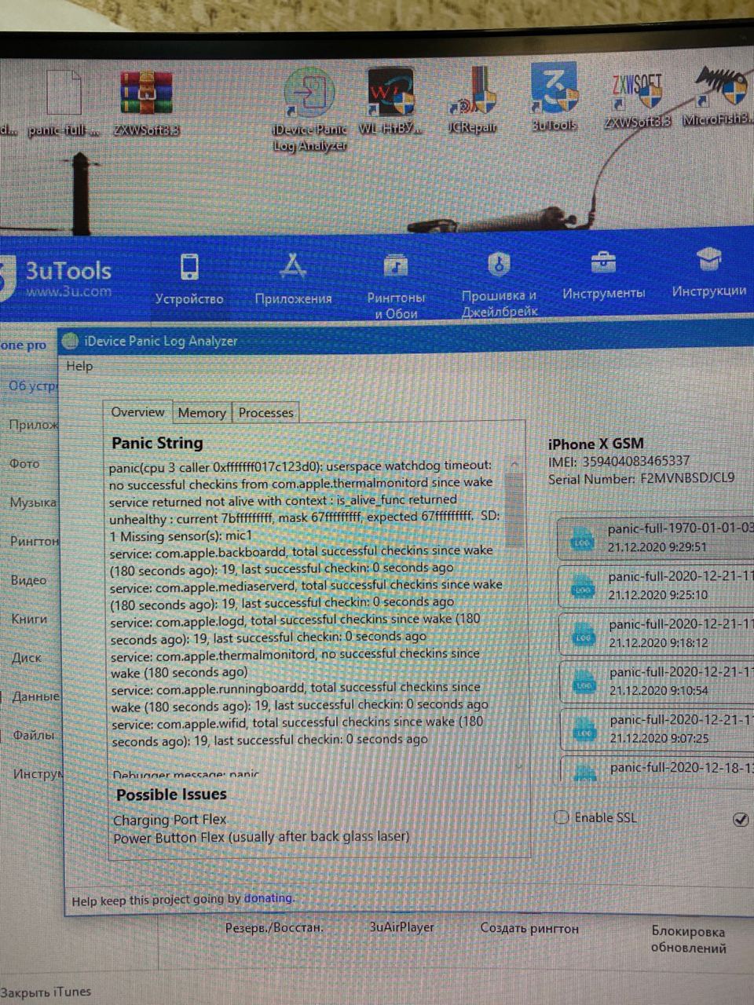Switch to the Processes tab
This screenshot has width=754, height=1005.
[x=266, y=413]
